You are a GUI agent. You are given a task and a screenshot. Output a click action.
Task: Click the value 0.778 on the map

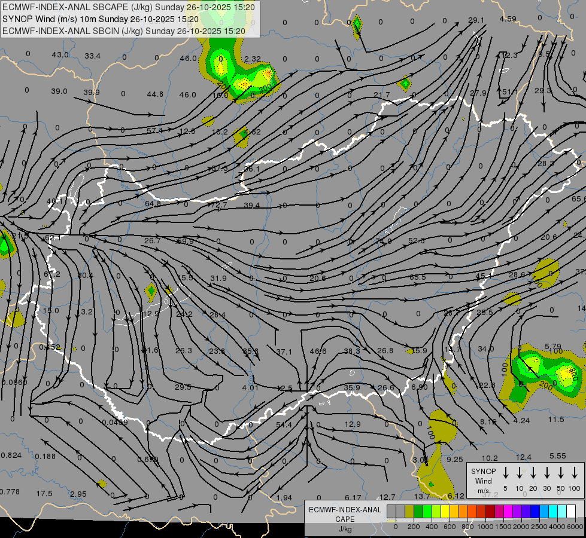coord(10,492)
